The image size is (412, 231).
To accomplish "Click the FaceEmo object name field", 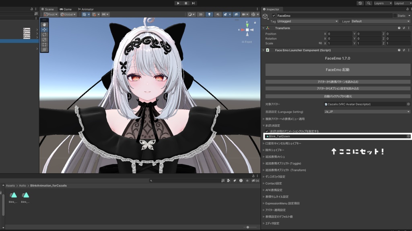I will 334,16.
